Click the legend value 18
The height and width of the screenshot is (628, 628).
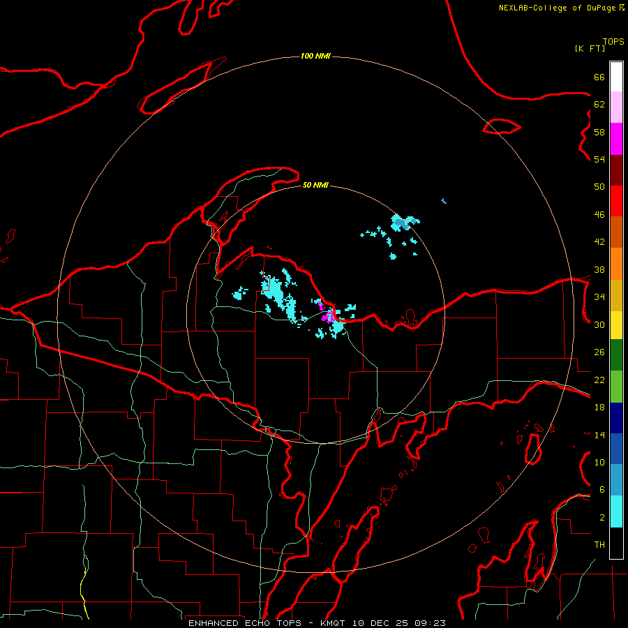coord(599,408)
